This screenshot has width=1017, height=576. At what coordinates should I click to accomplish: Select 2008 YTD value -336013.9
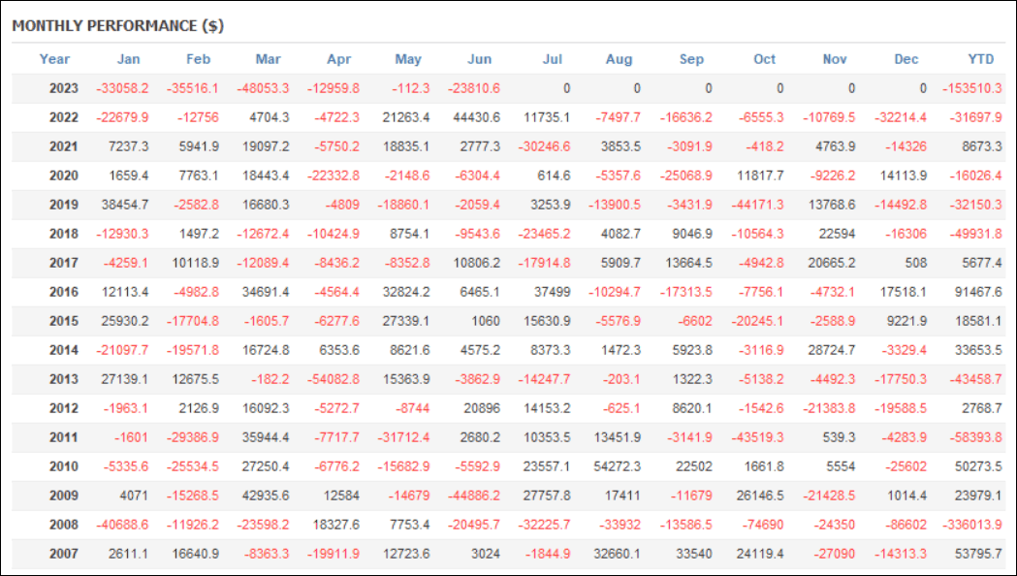pos(971,524)
